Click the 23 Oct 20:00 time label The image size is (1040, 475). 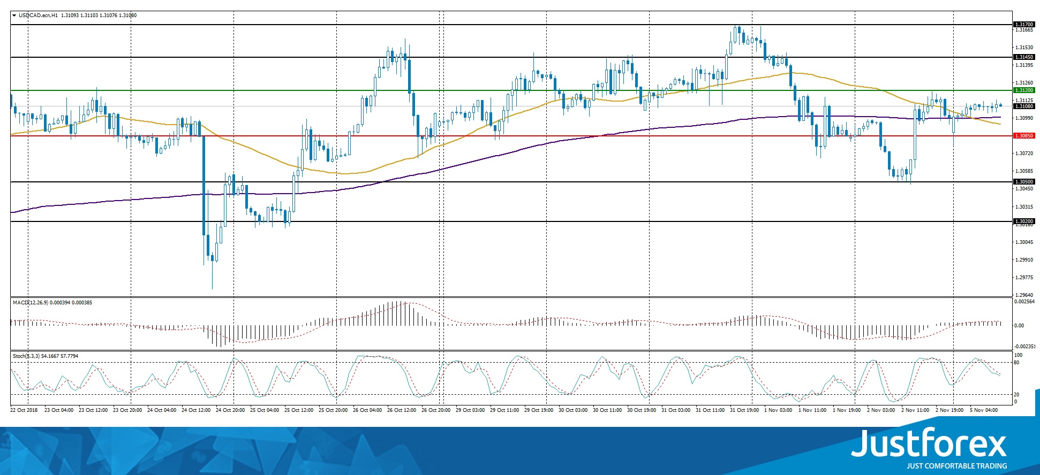127,410
